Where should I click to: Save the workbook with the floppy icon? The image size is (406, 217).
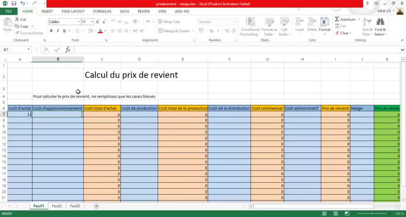(x=14, y=3)
